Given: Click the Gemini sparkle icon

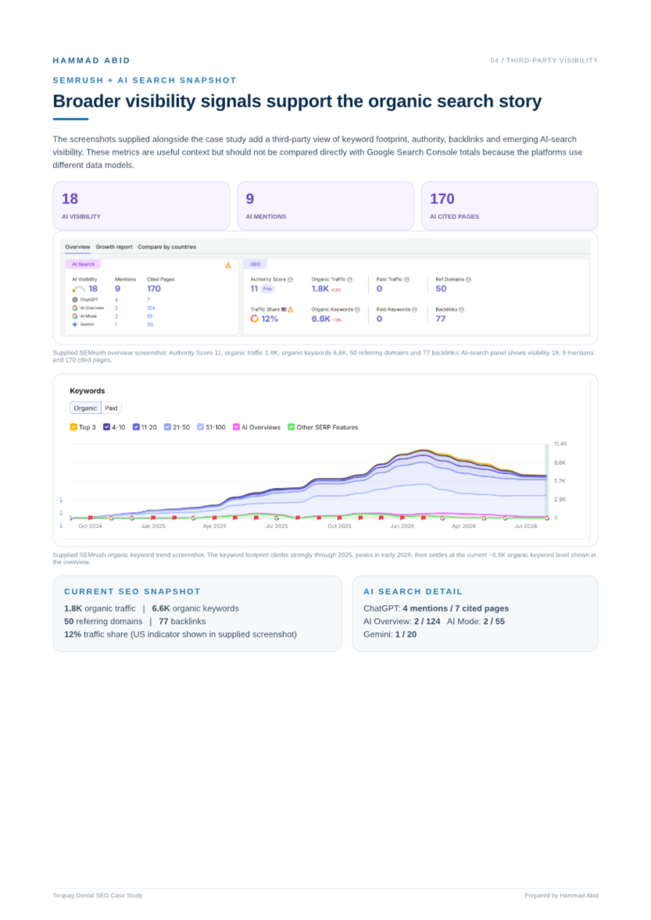Looking at the screenshot, I should [75, 324].
